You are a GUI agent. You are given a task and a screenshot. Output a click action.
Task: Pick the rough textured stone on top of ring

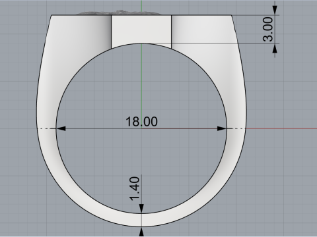pos(120,13)
